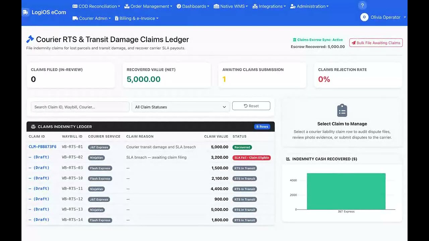The image size is (429, 241).
Task: Open the Draft claim for WB-RTS-13
Action: [x=39, y=209]
